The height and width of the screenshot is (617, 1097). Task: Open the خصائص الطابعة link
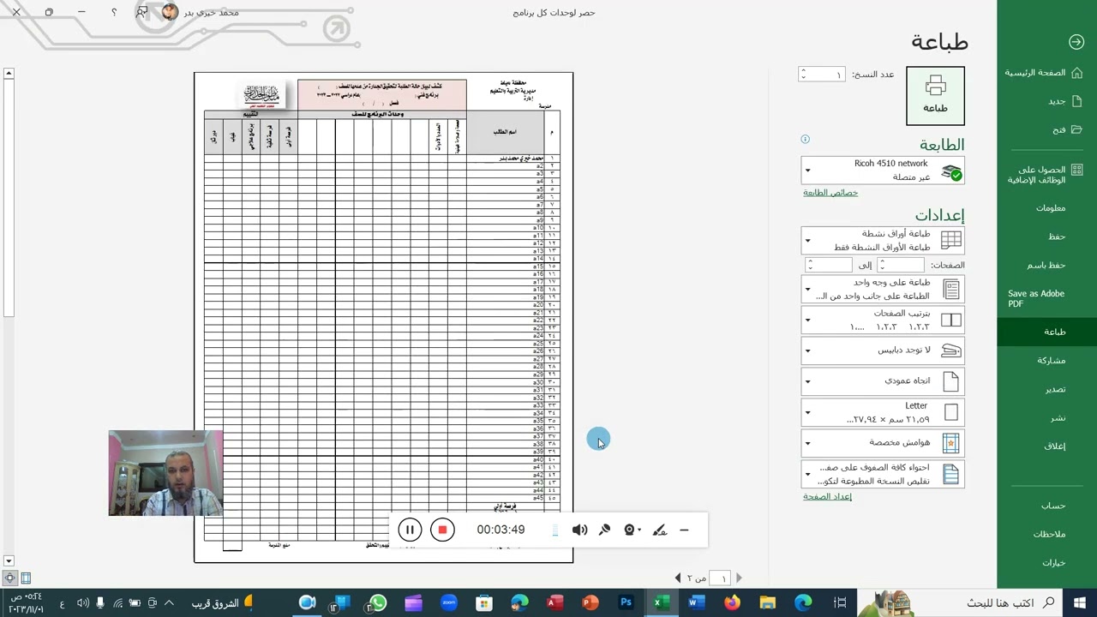[x=830, y=193]
